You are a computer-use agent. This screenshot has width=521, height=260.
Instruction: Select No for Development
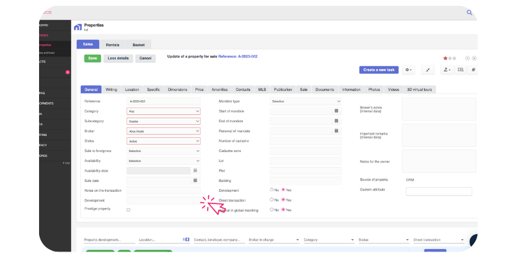[x=272, y=190]
